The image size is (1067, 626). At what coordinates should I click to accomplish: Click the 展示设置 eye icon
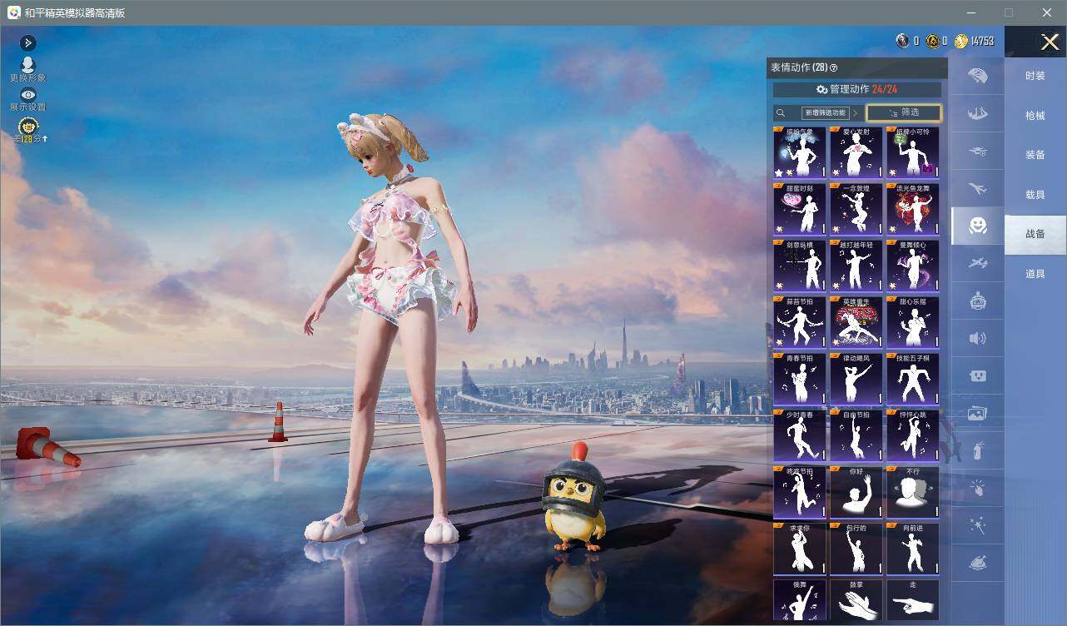pos(27,95)
